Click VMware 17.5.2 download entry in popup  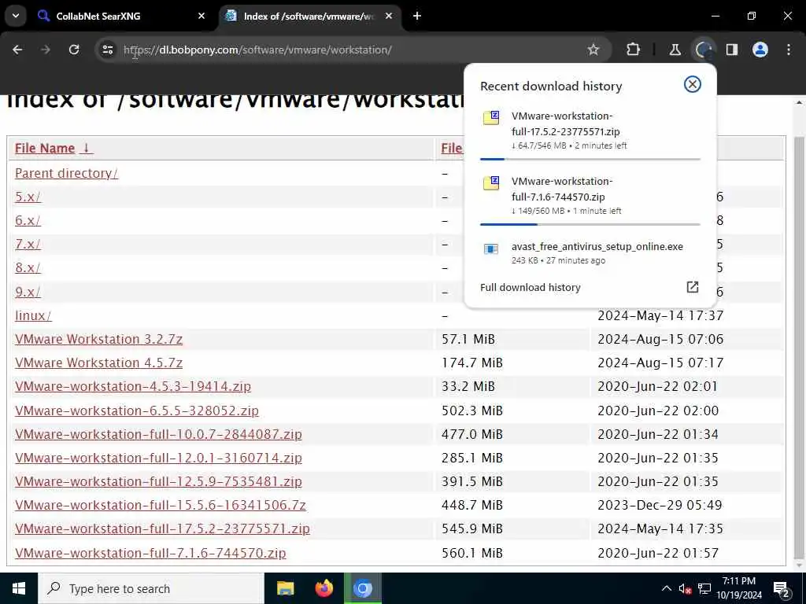[590, 131]
